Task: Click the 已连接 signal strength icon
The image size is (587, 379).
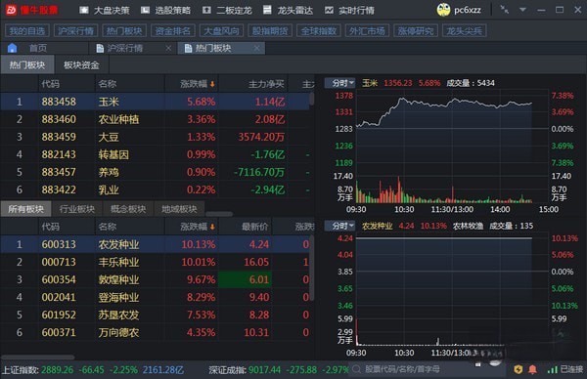Action: [x=552, y=369]
